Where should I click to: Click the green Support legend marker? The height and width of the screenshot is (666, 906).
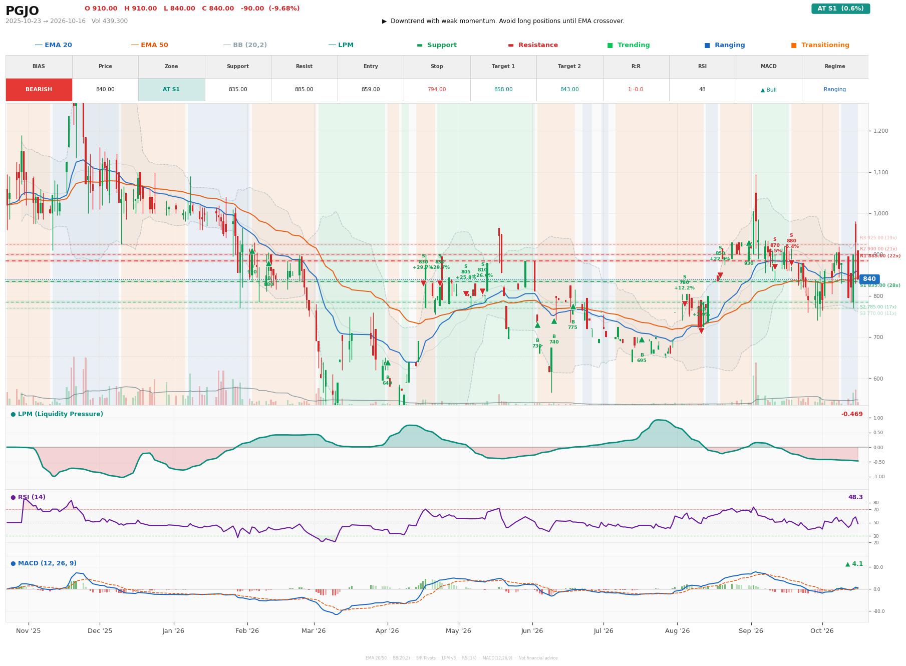[x=420, y=45]
